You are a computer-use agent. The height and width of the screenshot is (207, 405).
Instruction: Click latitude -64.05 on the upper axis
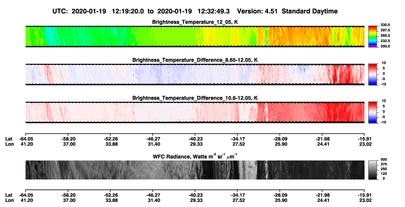26,139
